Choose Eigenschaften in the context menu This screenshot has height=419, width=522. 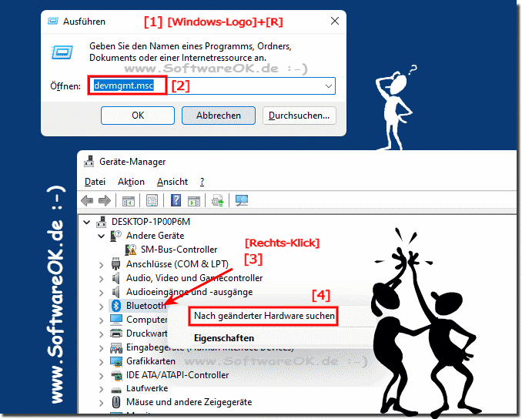coord(224,338)
